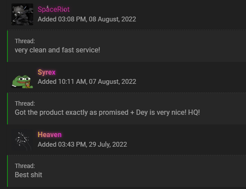Click the Thread label under SpaceRiot
Screen dimensions: 246x189
(25, 41)
